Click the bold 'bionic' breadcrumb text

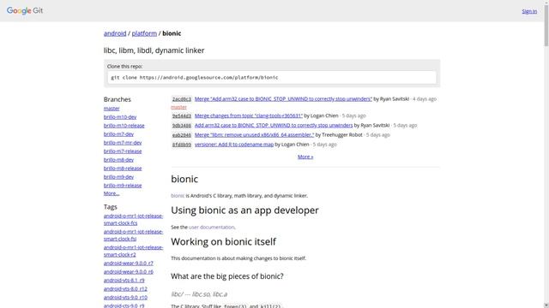pos(172,33)
